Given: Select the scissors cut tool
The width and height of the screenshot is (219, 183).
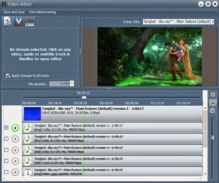Looking at the screenshot, I should point(19,22).
